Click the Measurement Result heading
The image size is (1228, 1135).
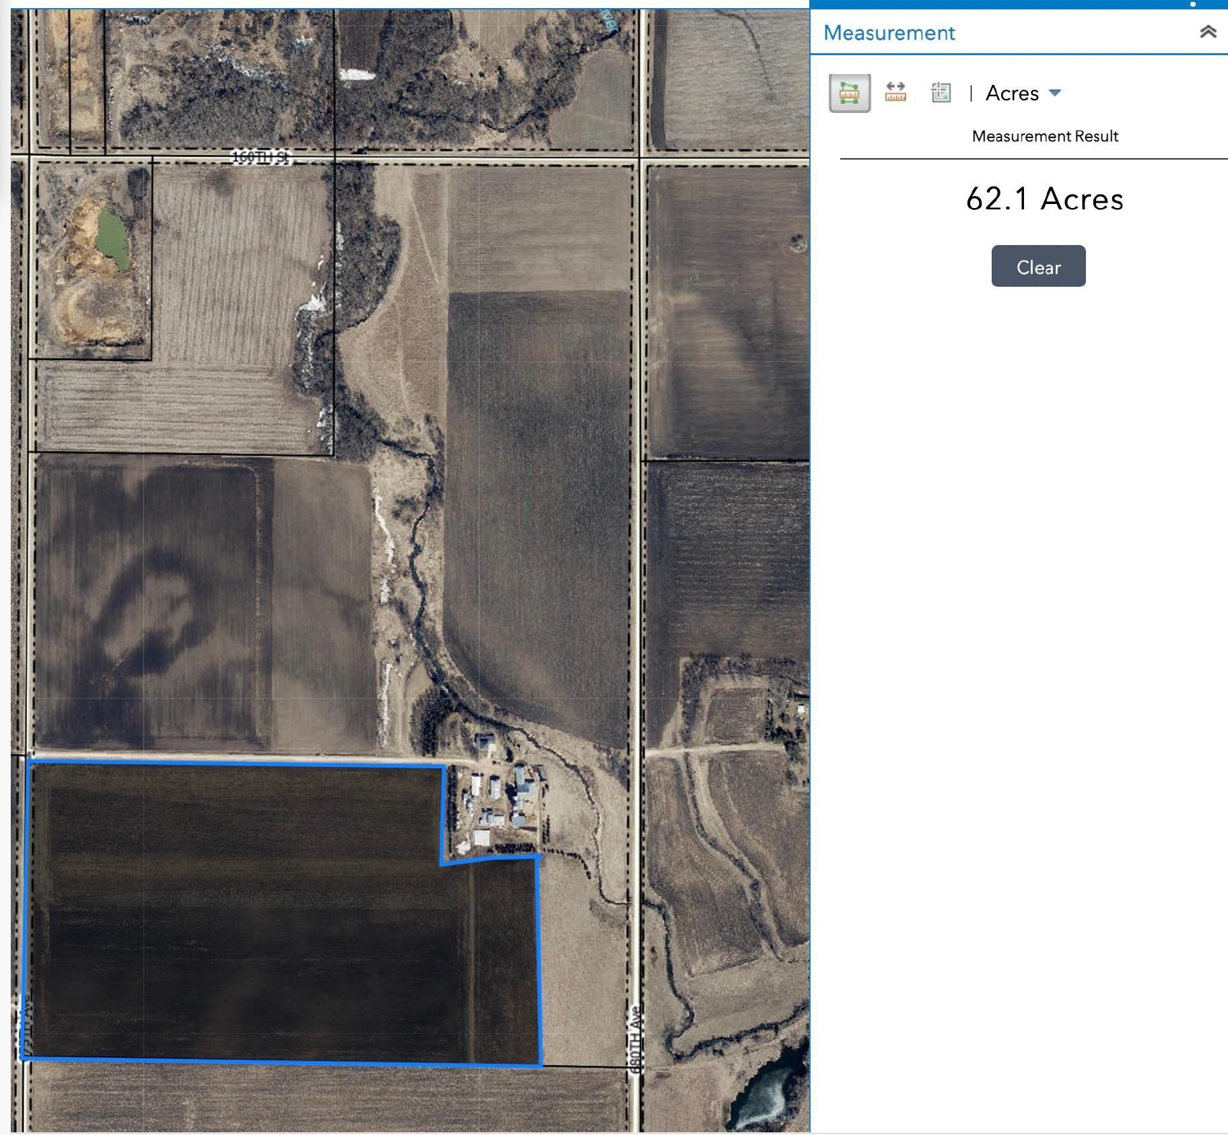tap(1045, 136)
